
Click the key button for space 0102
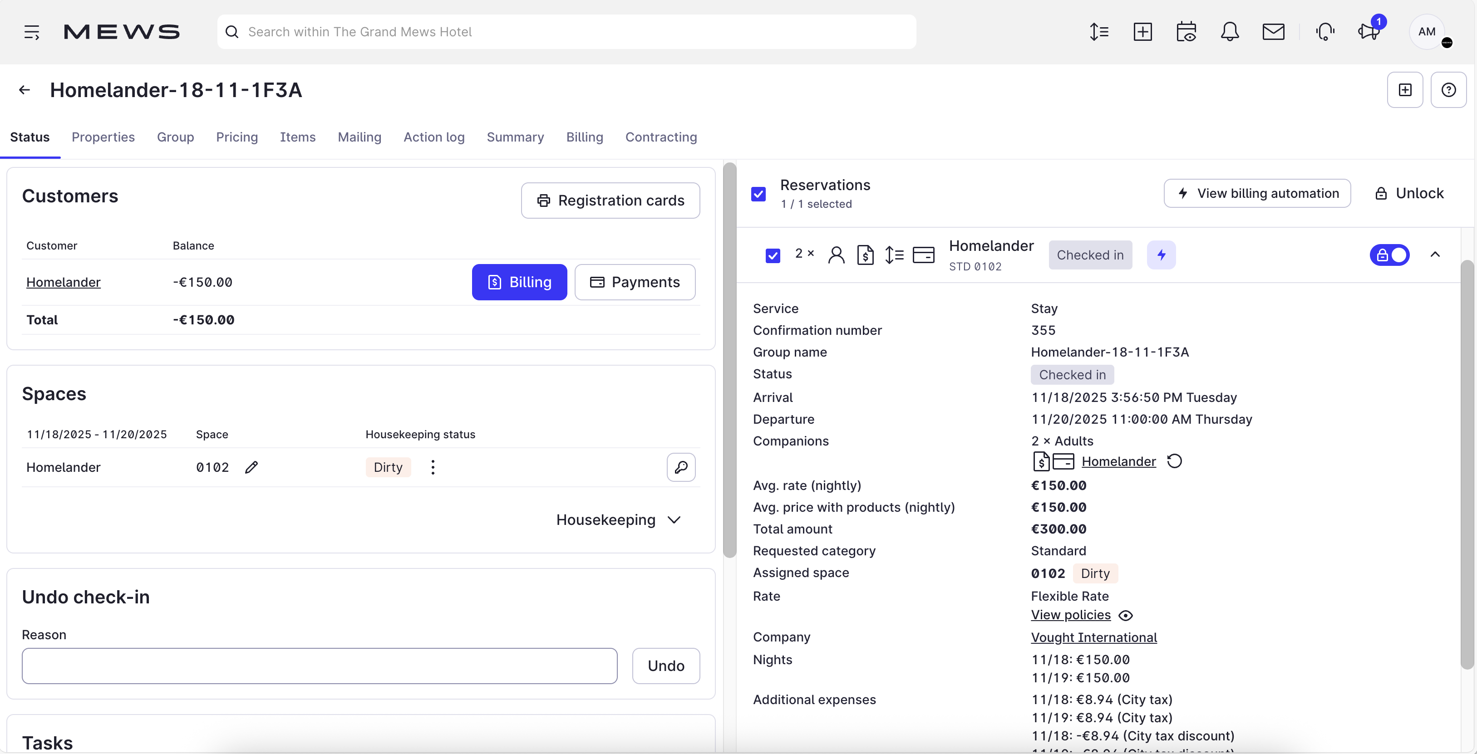tap(681, 468)
